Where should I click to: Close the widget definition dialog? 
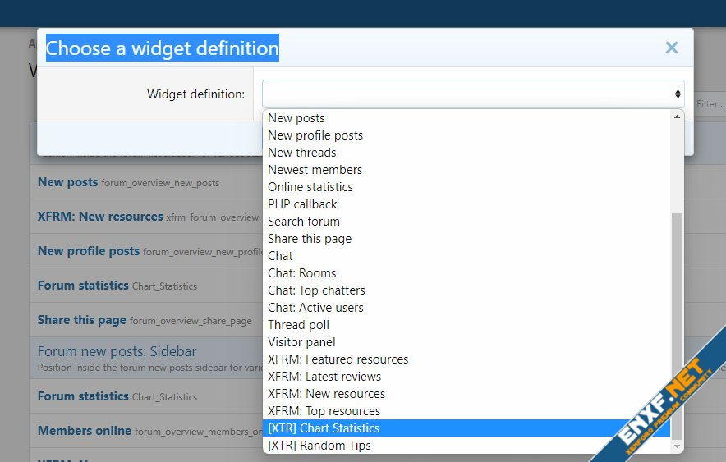(671, 48)
